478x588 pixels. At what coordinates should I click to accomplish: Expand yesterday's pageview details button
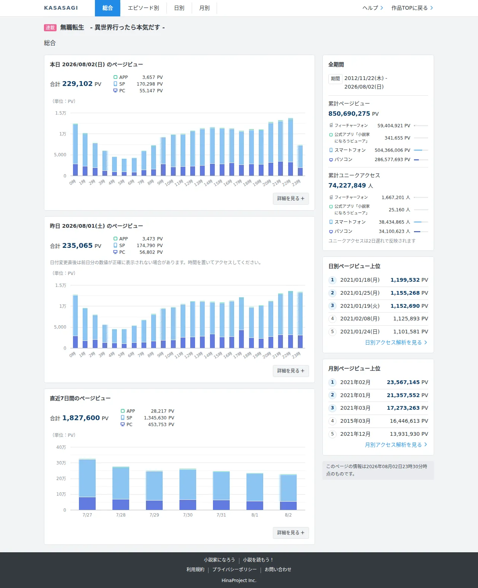pyautogui.click(x=291, y=371)
